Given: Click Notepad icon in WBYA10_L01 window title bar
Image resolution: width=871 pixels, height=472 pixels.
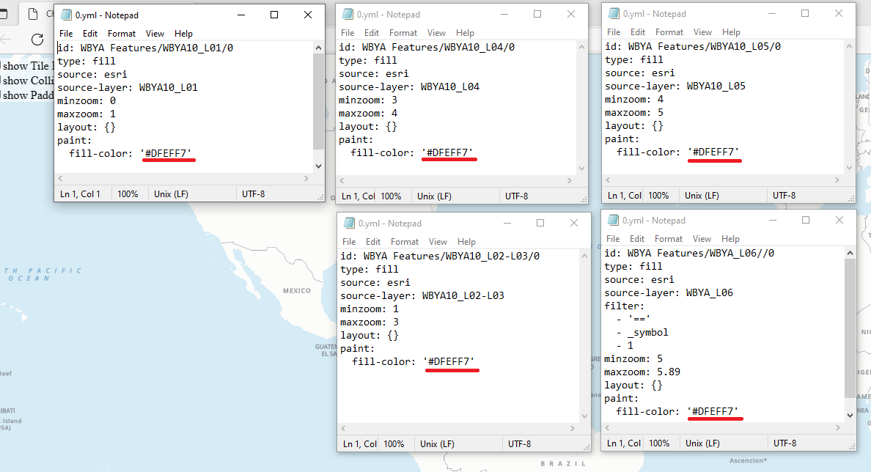Looking at the screenshot, I should tap(67, 15).
